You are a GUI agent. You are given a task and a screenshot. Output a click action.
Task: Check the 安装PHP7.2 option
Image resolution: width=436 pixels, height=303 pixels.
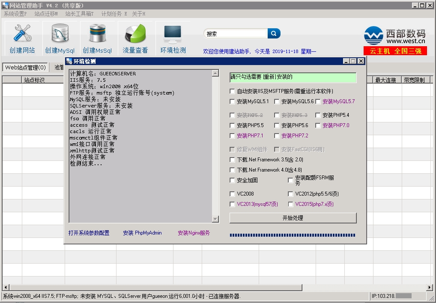click(277, 136)
